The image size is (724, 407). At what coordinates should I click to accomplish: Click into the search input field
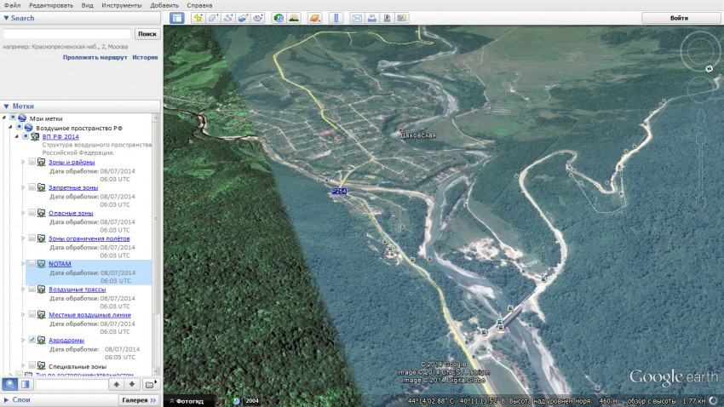coord(67,34)
